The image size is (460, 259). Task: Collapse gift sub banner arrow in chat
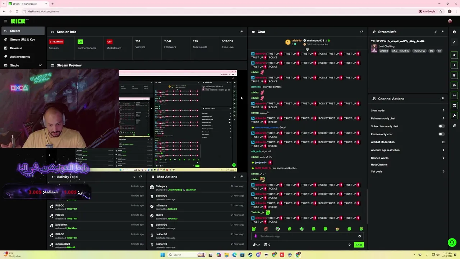[x=307, y=50]
